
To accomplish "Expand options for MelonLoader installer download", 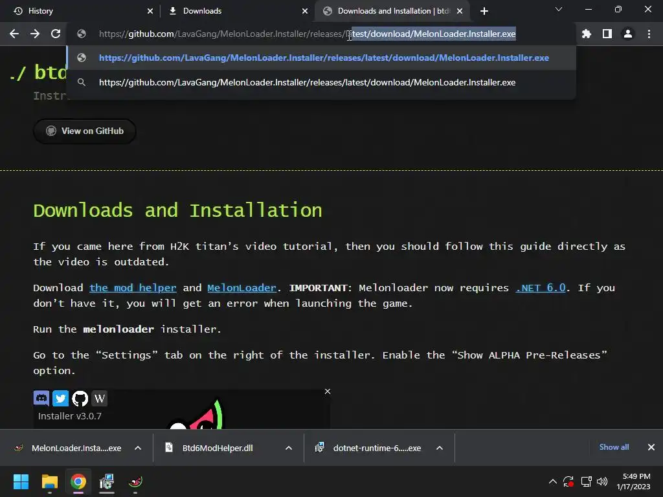I will click(138, 448).
